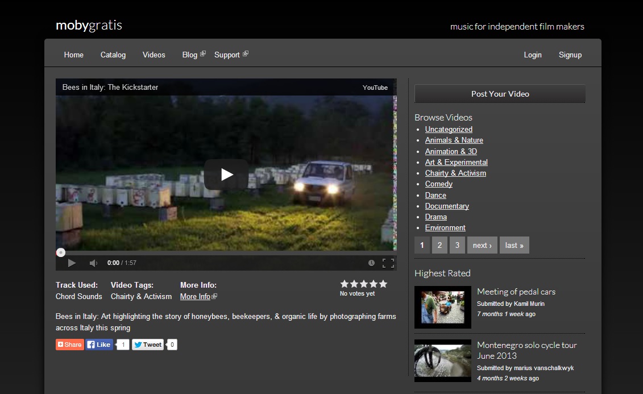Click Submitted by marius vanschalkwyk text
The height and width of the screenshot is (394, 643).
[x=525, y=368]
